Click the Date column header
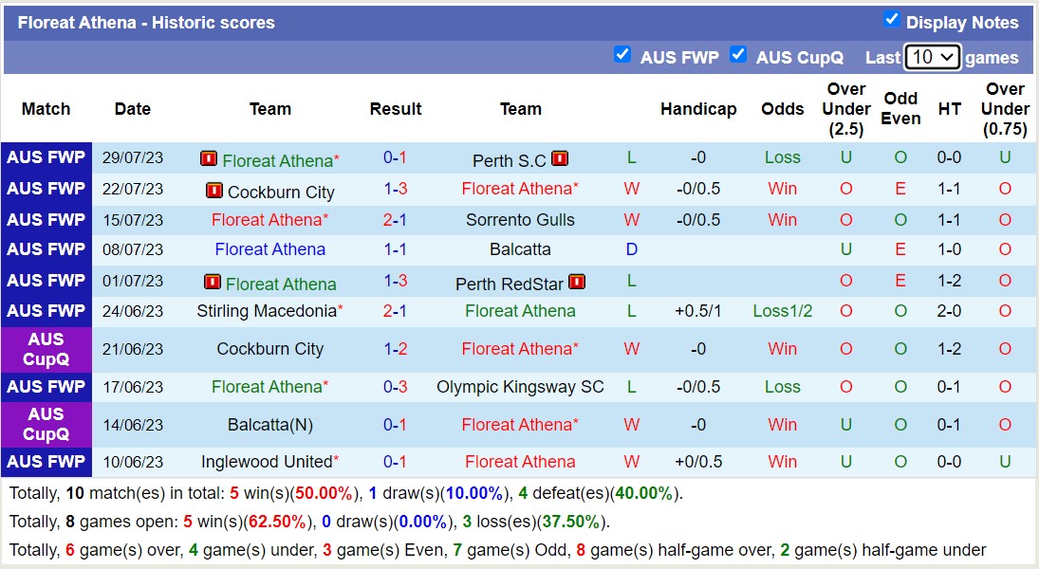 click(x=132, y=109)
